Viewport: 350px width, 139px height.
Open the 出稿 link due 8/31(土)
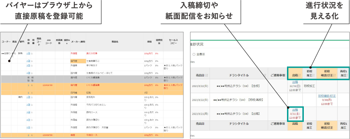295,110
